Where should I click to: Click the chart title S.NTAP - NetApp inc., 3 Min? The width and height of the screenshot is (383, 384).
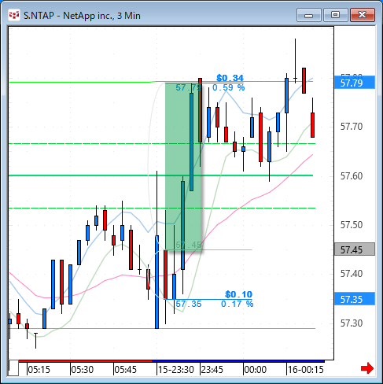coord(82,16)
